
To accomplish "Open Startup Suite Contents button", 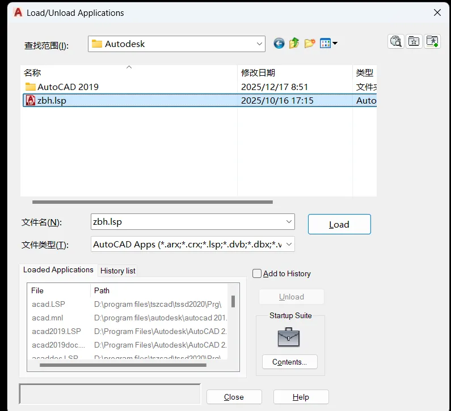I will coord(290,362).
